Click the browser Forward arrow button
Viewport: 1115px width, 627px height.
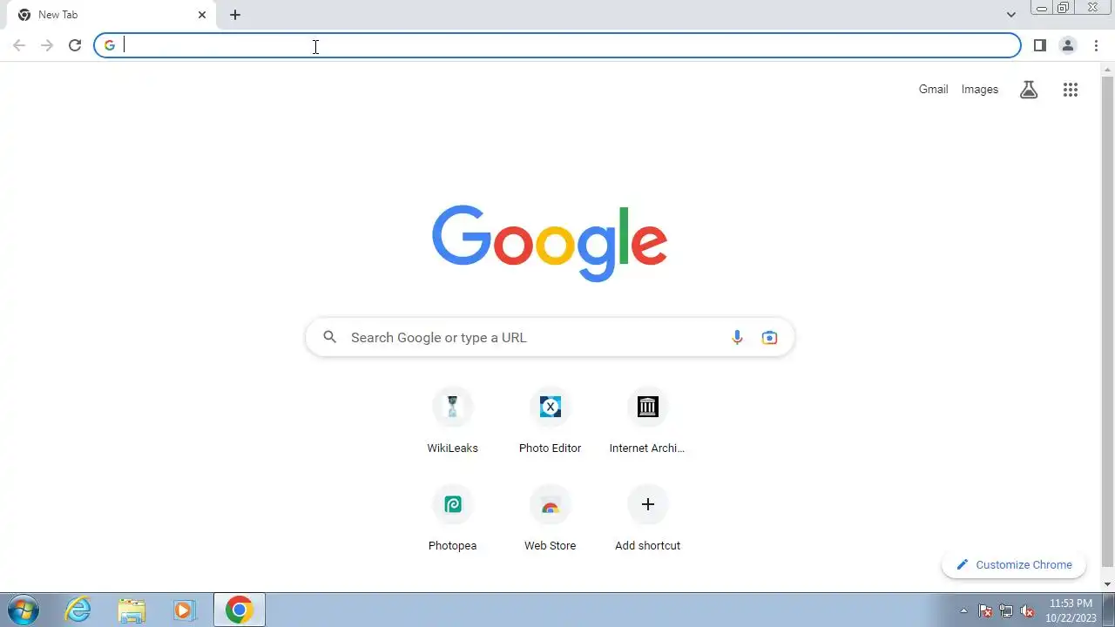pyautogui.click(x=47, y=45)
